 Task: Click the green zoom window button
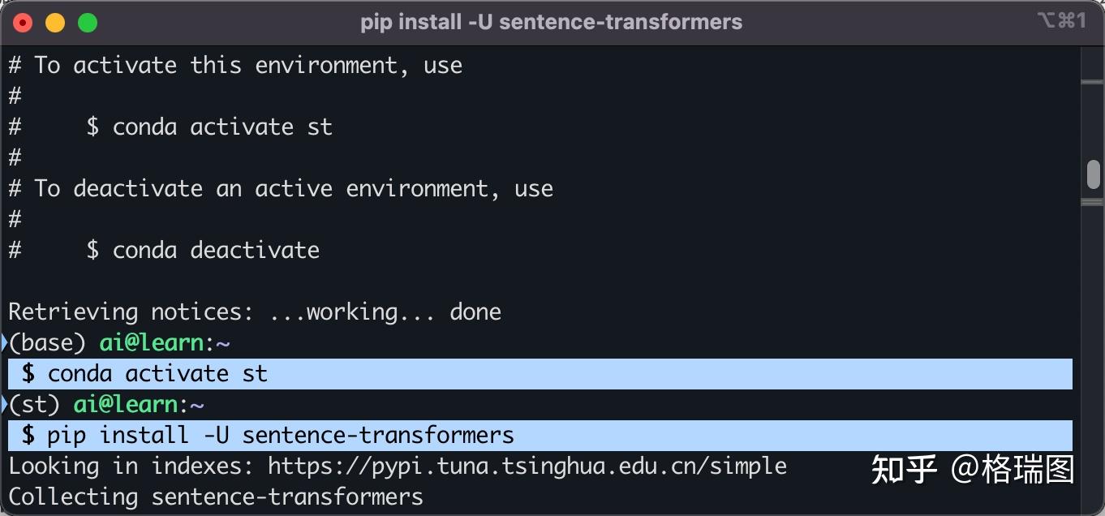(88, 23)
